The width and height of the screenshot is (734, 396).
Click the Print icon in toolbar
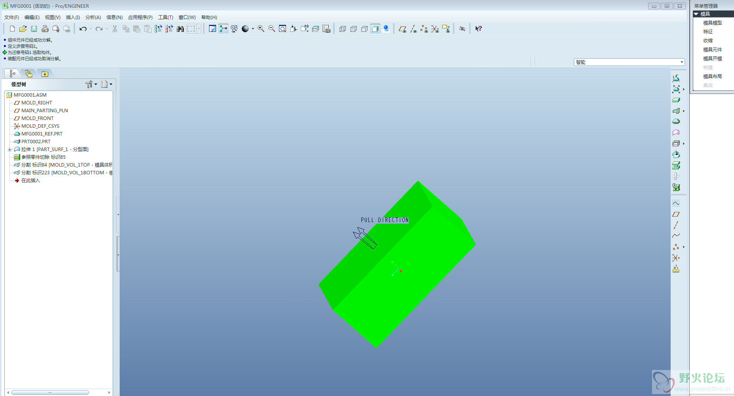tap(45, 29)
